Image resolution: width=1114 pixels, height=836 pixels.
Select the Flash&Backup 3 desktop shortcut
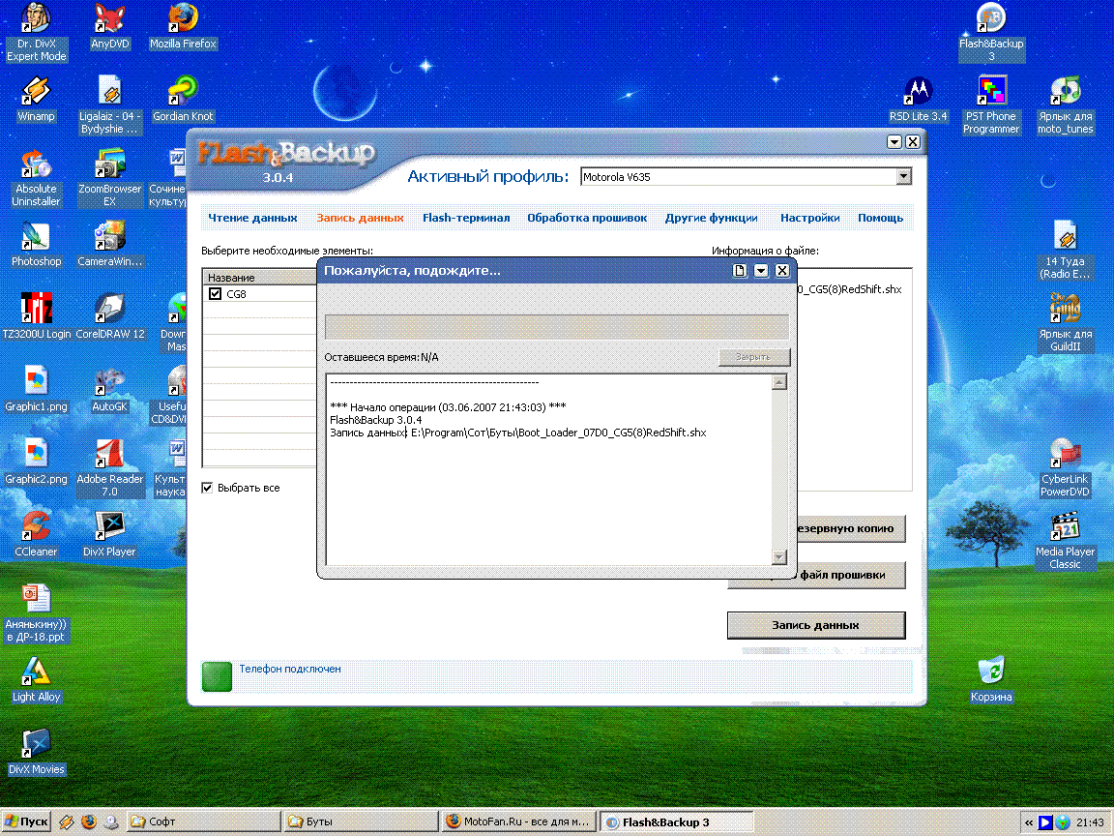(x=991, y=32)
